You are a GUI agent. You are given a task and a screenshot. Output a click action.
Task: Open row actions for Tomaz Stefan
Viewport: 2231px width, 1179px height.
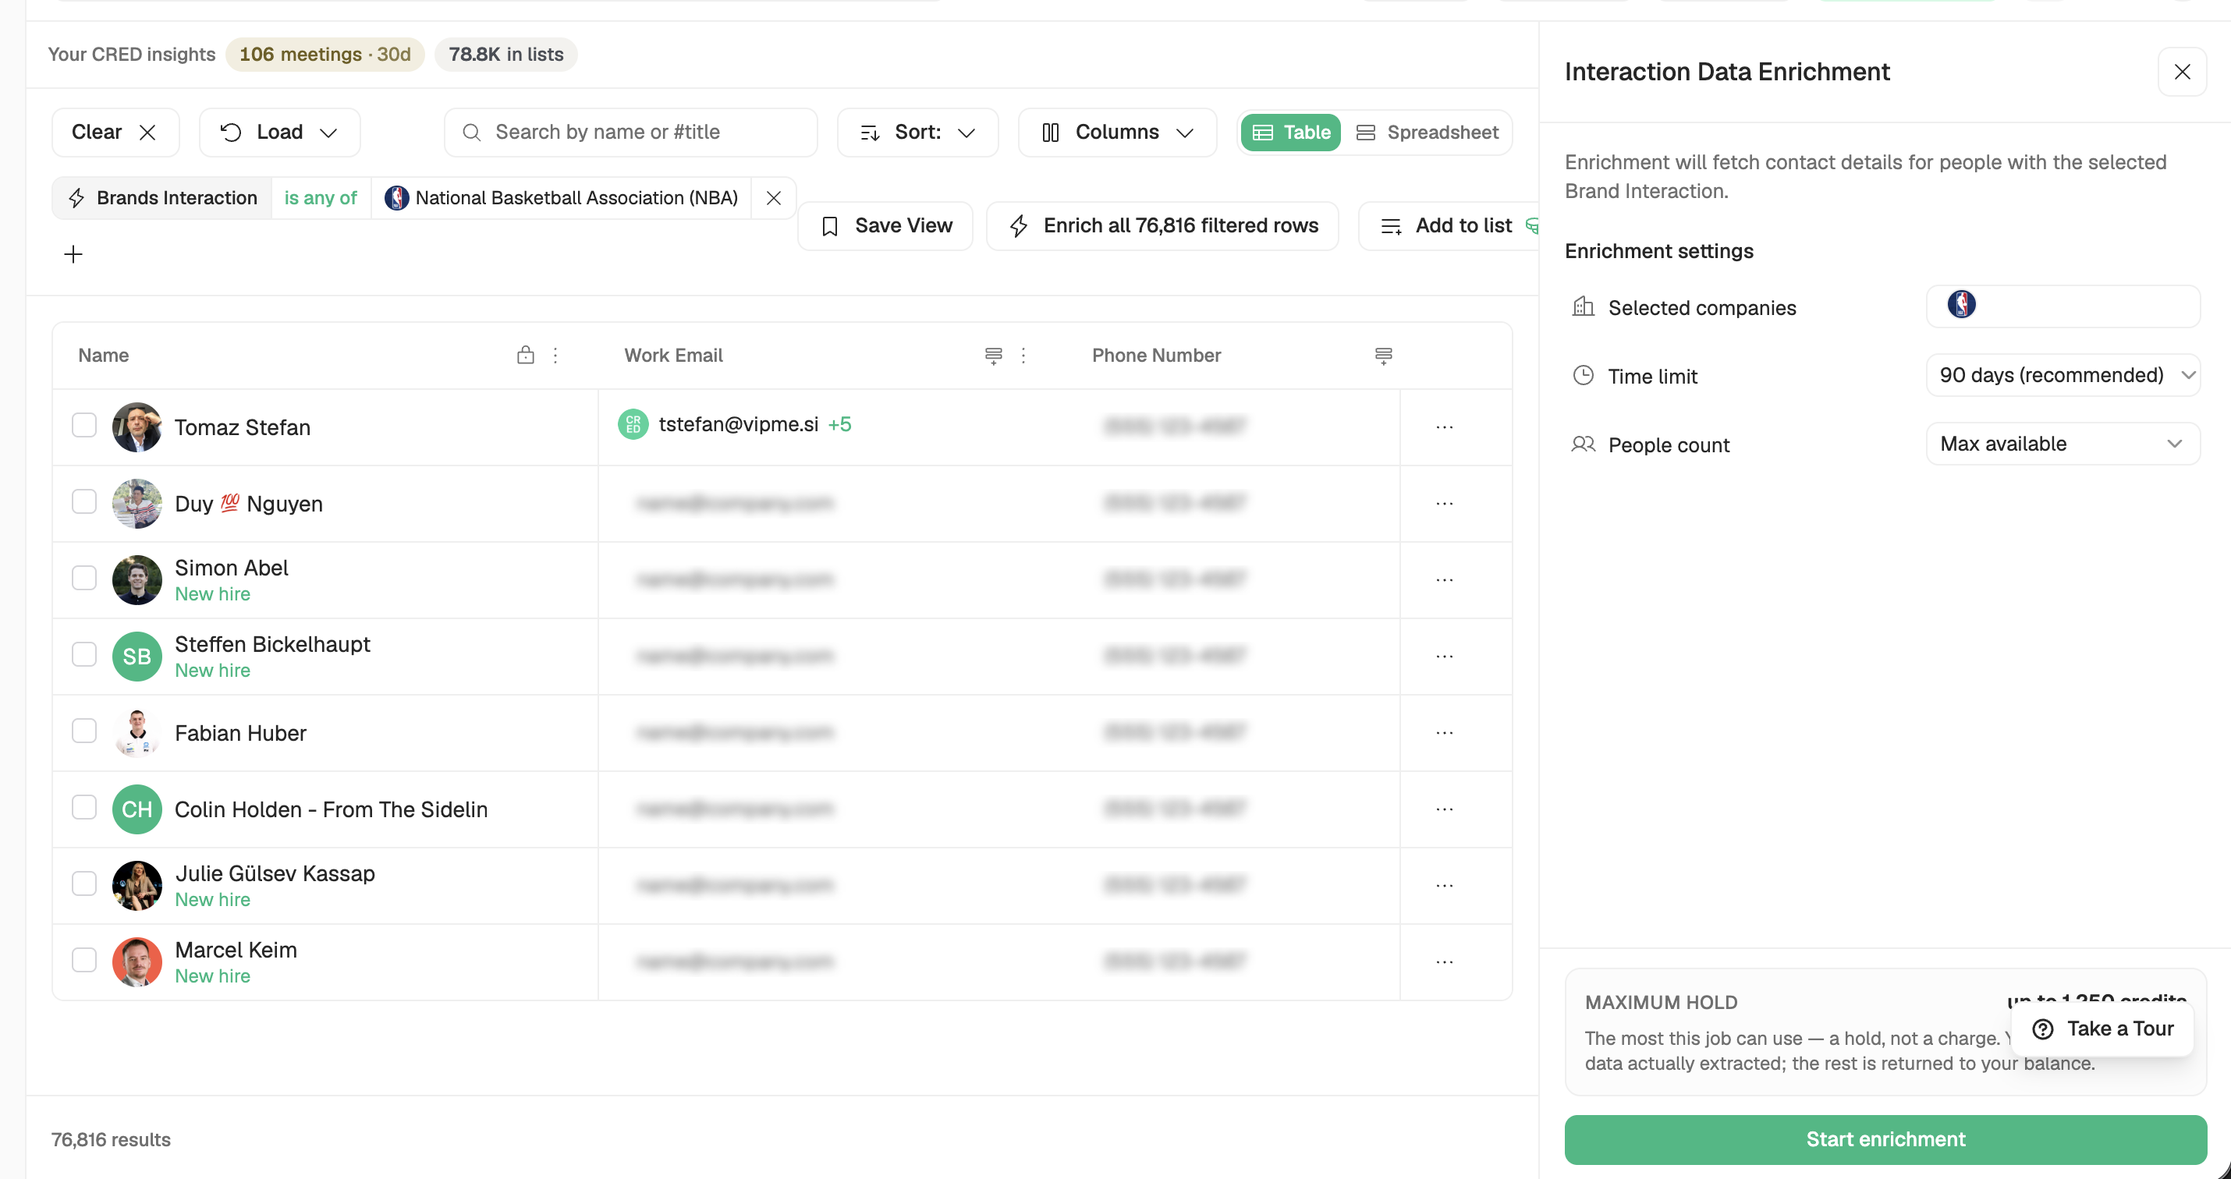pyautogui.click(x=1444, y=427)
